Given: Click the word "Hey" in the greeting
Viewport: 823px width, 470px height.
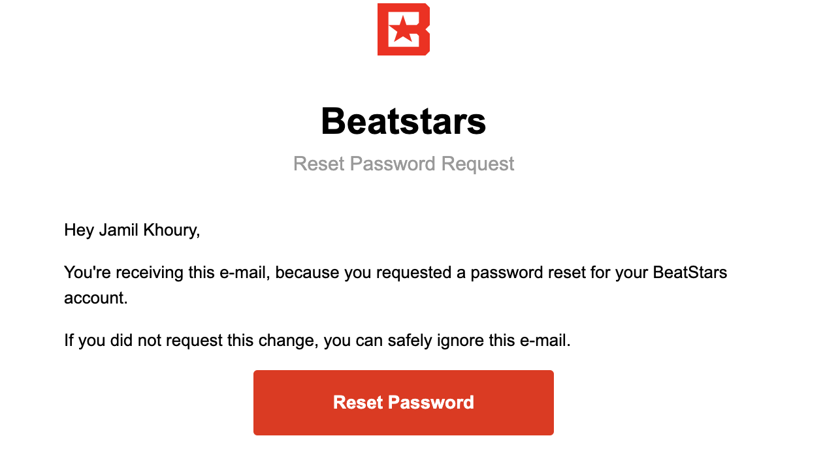Looking at the screenshot, I should pos(78,230).
